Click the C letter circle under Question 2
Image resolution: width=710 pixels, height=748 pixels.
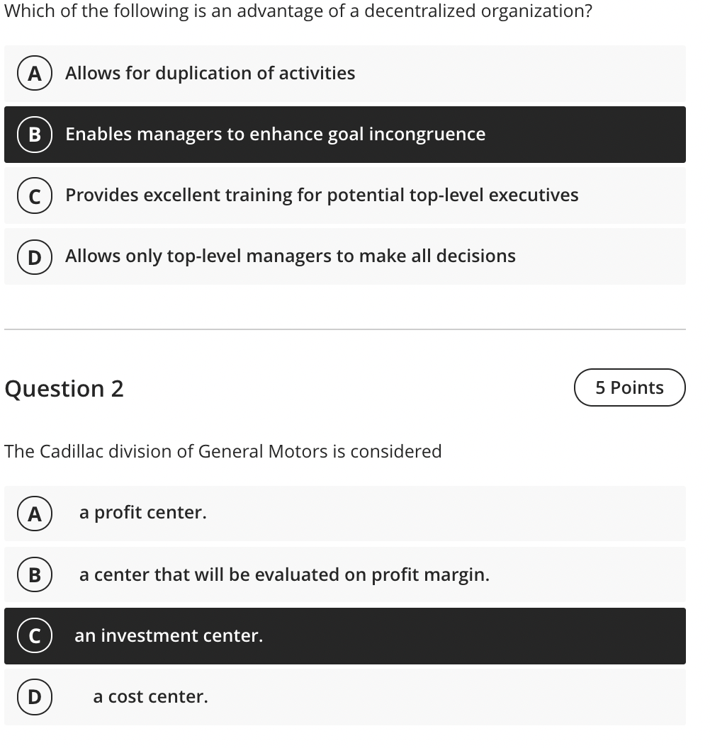coord(34,635)
